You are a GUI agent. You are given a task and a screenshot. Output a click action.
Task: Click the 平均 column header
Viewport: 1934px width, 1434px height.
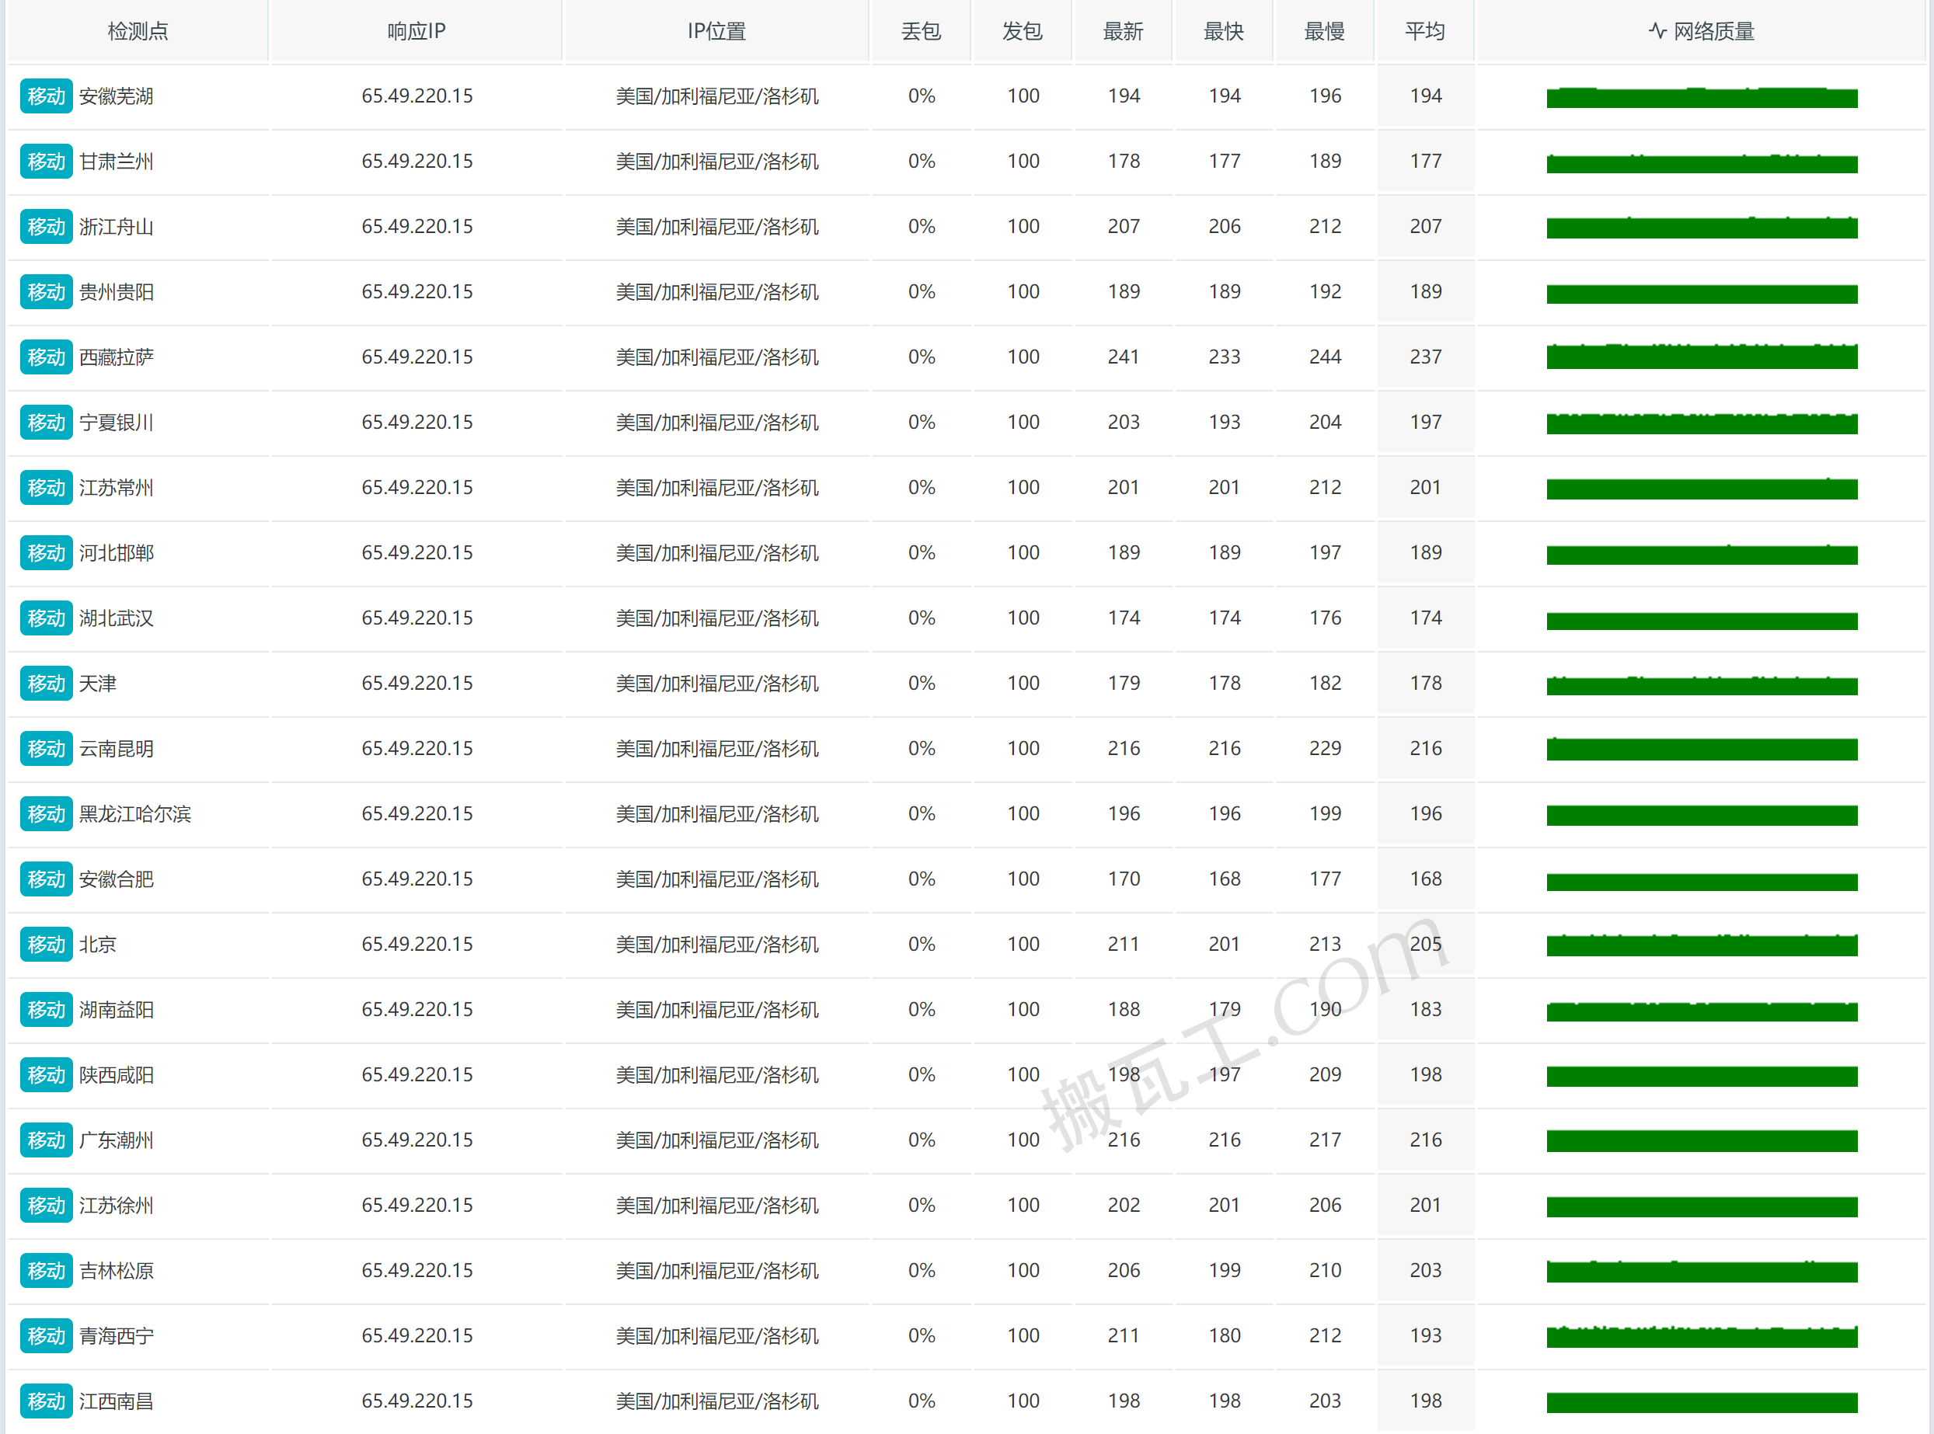[1425, 31]
